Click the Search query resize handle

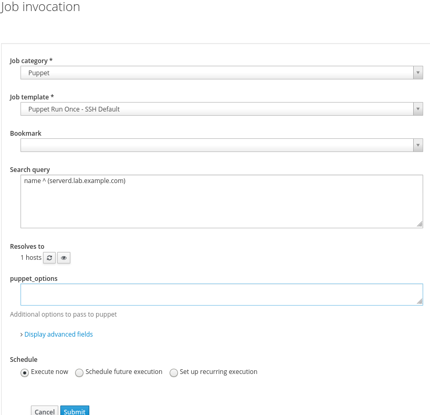click(x=419, y=224)
